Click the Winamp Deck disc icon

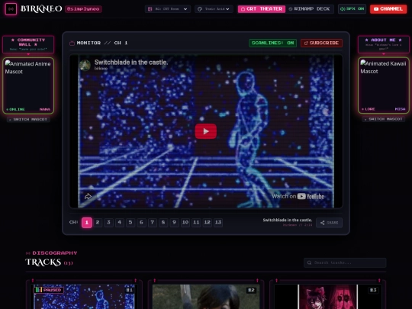(291, 9)
